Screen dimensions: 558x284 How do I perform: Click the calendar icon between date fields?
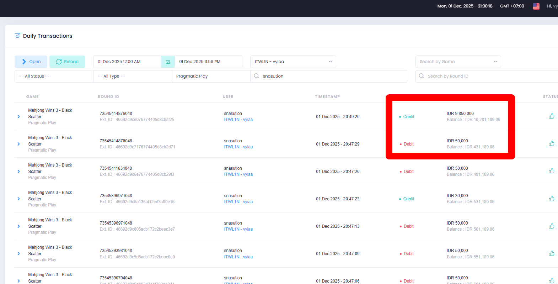[x=168, y=62]
